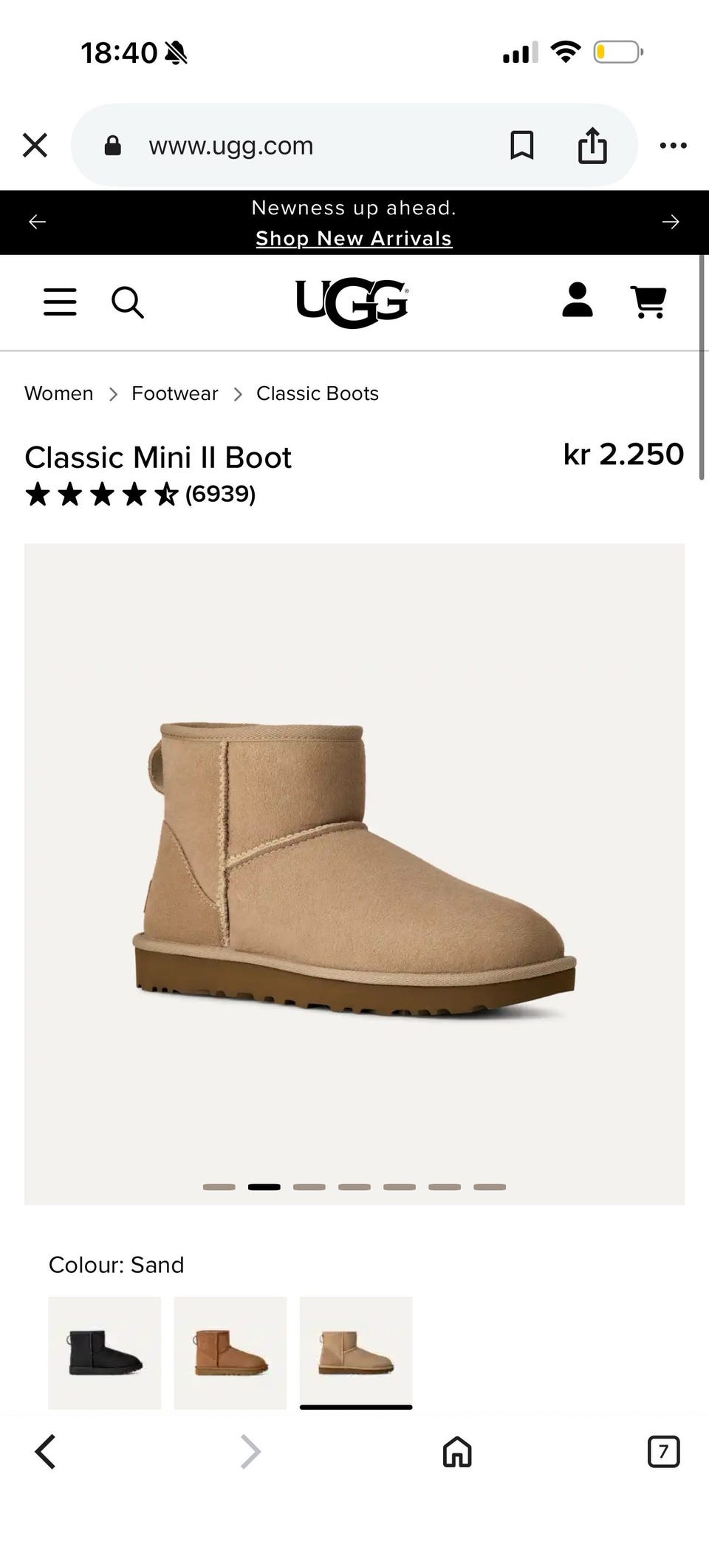709x1542 pixels.
Task: Share the page via share icon
Action: tap(592, 145)
